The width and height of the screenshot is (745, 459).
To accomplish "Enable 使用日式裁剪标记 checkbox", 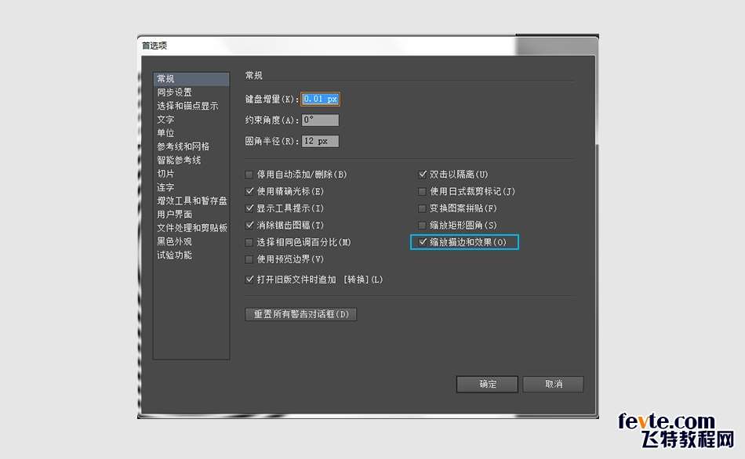I will (x=422, y=191).
